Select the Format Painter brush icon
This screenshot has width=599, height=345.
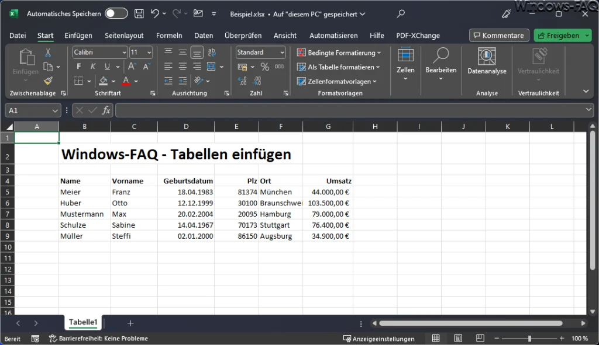click(x=48, y=81)
